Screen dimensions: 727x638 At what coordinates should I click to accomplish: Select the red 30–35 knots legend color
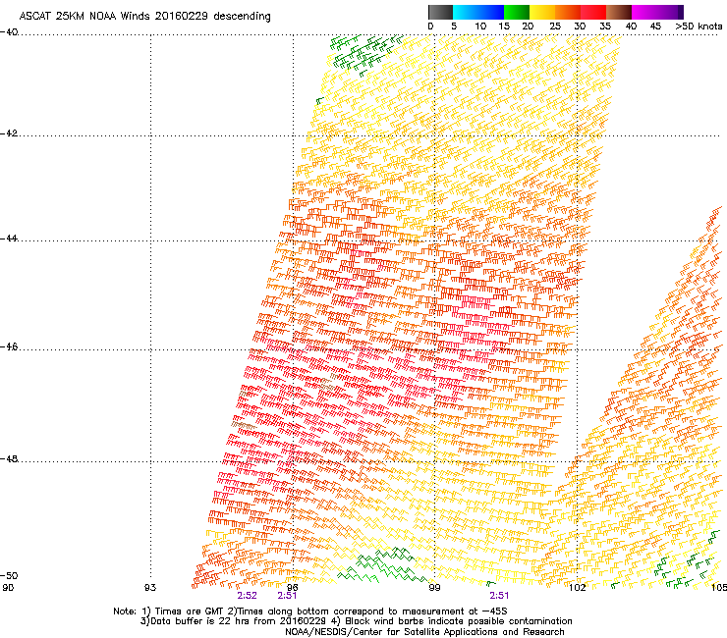click(593, 12)
